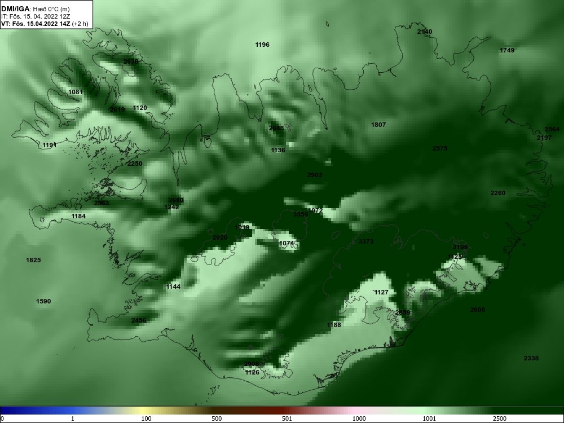Click the map value 2608
Screen dimensions: 564x423
pyautogui.click(x=478, y=310)
